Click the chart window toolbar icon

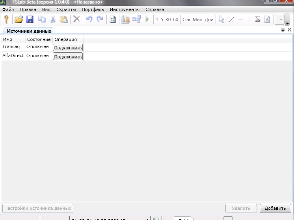point(126,19)
